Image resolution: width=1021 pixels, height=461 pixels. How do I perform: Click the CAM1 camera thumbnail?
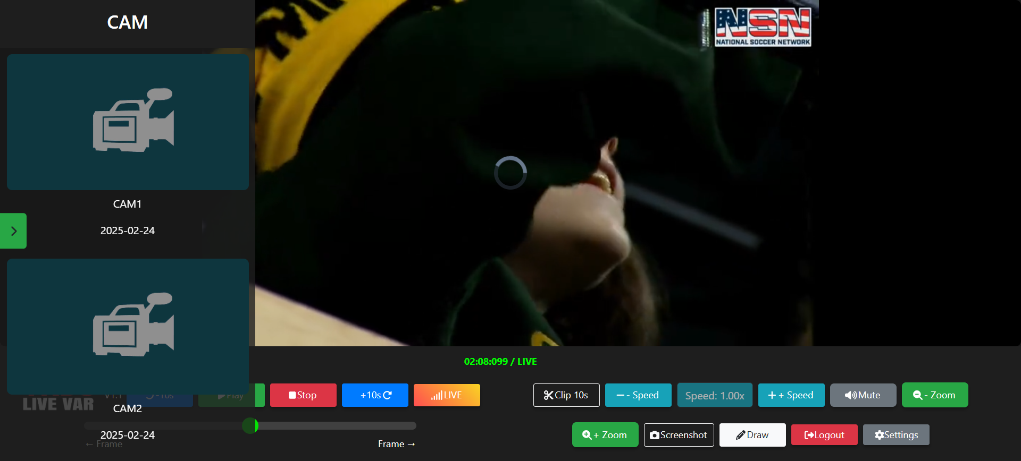(128, 122)
